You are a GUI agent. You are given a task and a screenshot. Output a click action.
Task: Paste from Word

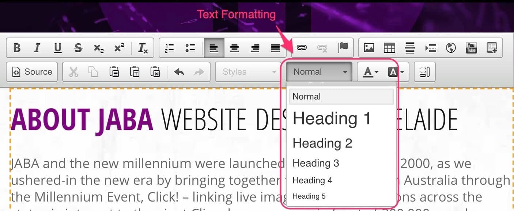[155, 72]
